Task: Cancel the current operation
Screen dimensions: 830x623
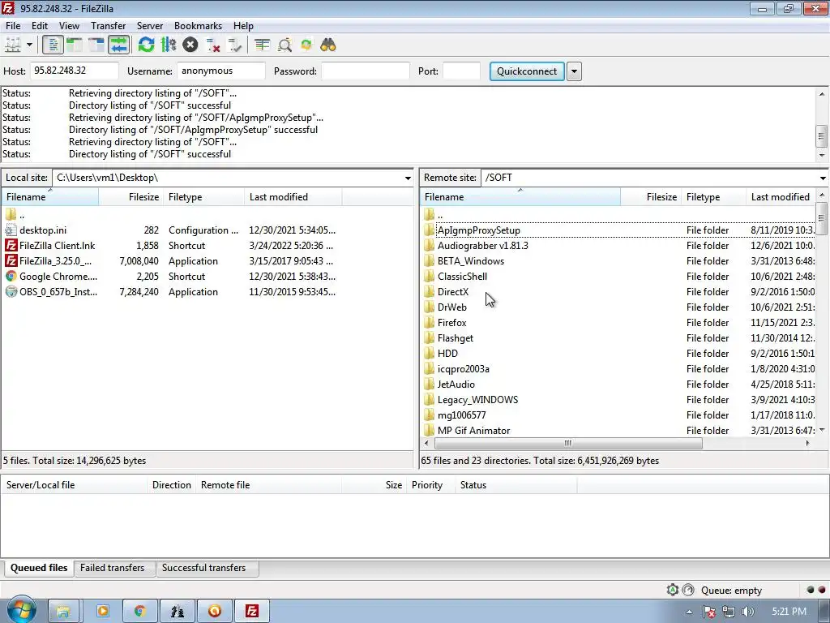Action: pyautogui.click(x=190, y=45)
